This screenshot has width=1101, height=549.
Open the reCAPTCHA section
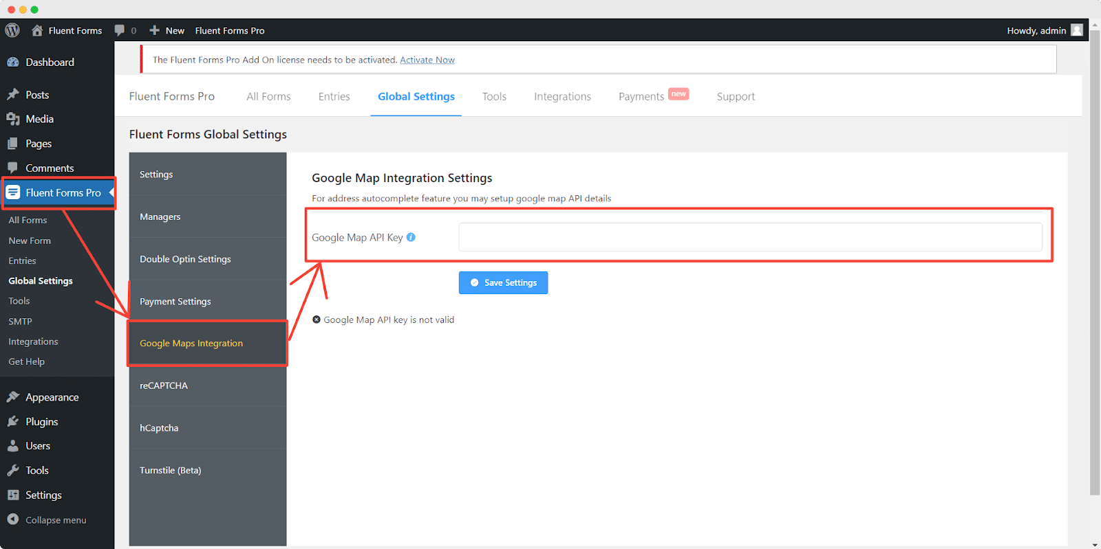[x=208, y=385]
